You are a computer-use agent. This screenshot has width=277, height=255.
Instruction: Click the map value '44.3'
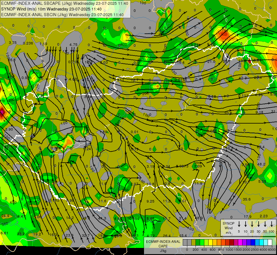tap(102, 218)
